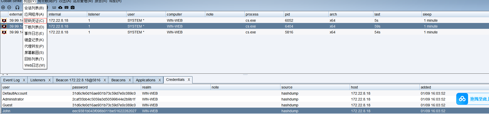
Task: Open screenshots via the camera icon
Action: [73, 7]
